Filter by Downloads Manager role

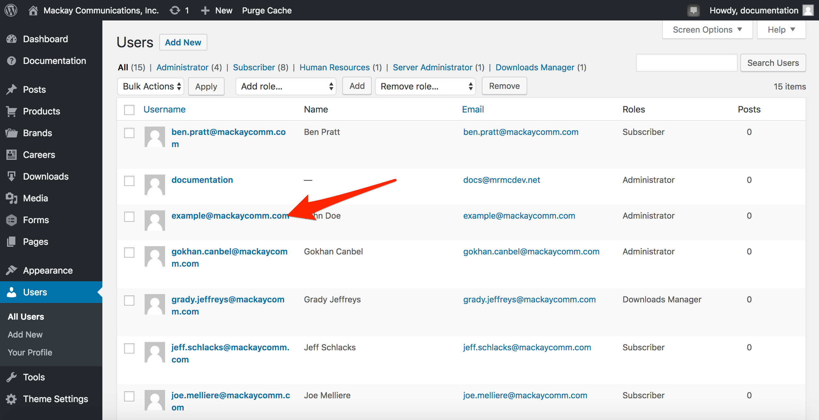(x=535, y=67)
